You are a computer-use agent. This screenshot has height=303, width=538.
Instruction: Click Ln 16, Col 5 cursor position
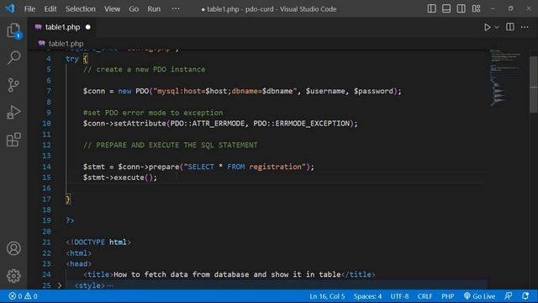[x=327, y=296]
